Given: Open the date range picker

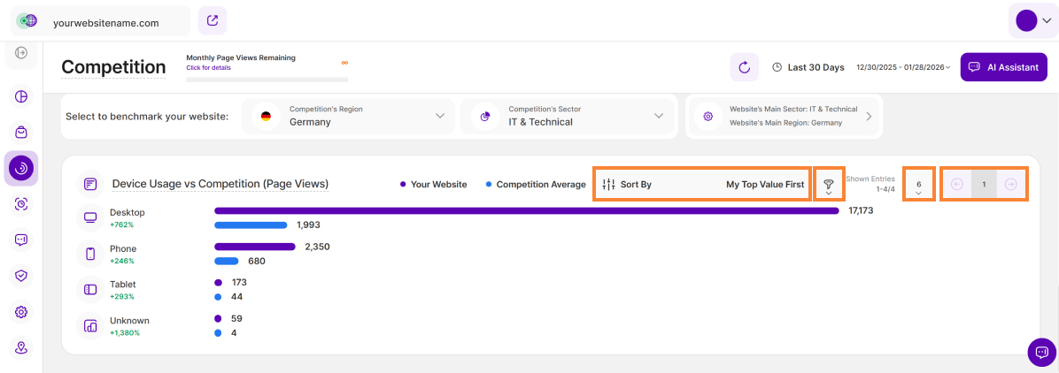Looking at the screenshot, I should (x=902, y=67).
